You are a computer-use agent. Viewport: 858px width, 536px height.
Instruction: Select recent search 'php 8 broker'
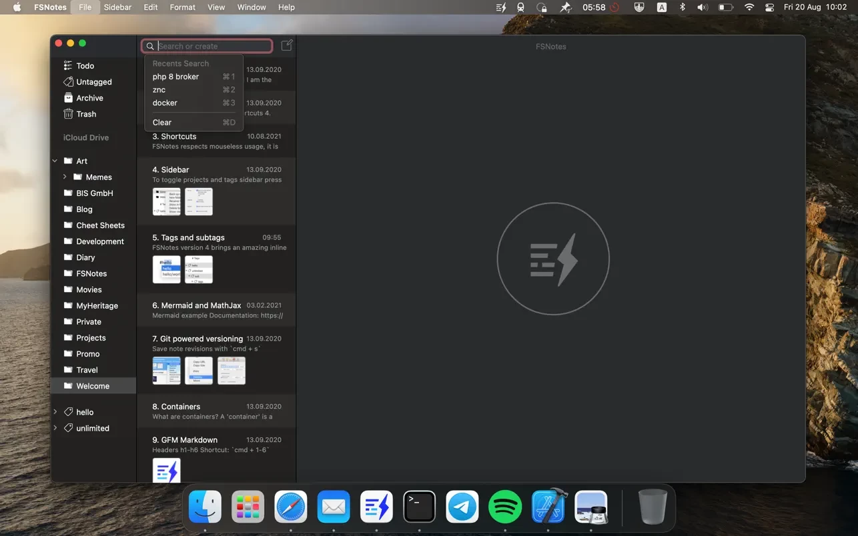176,77
